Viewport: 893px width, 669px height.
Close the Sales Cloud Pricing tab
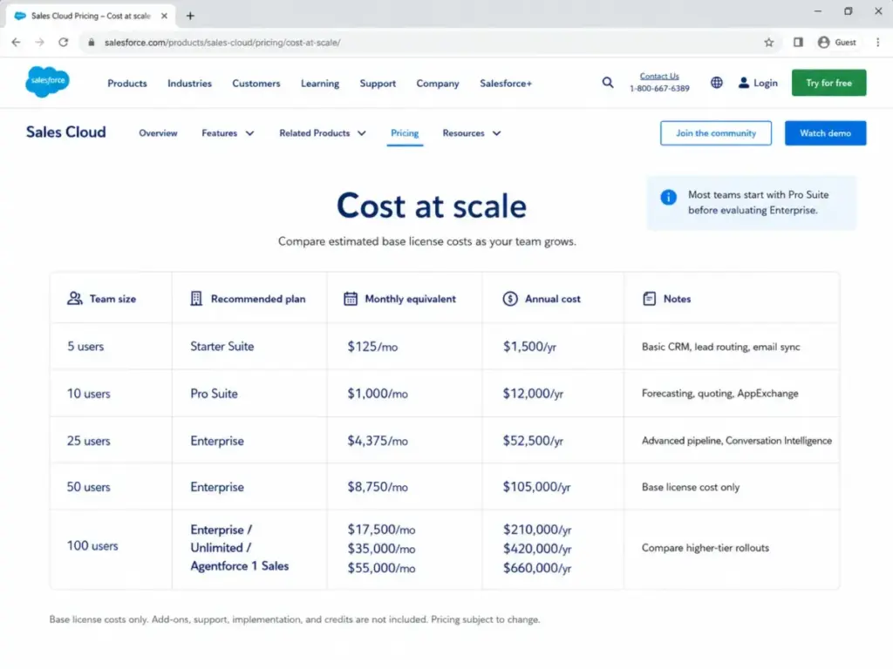pyautogui.click(x=164, y=16)
